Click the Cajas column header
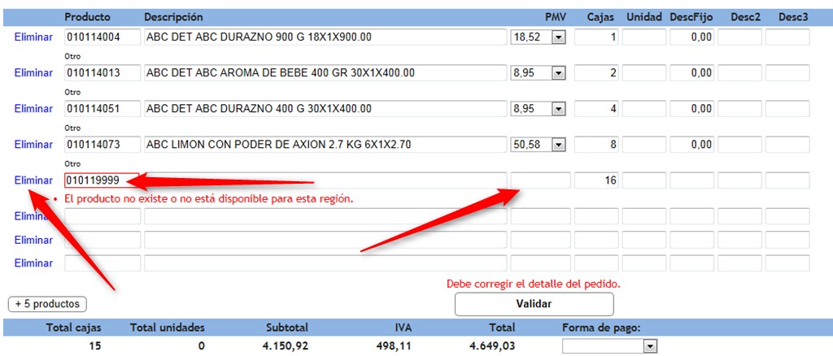Screen dimensions: 833x356 click(600, 18)
